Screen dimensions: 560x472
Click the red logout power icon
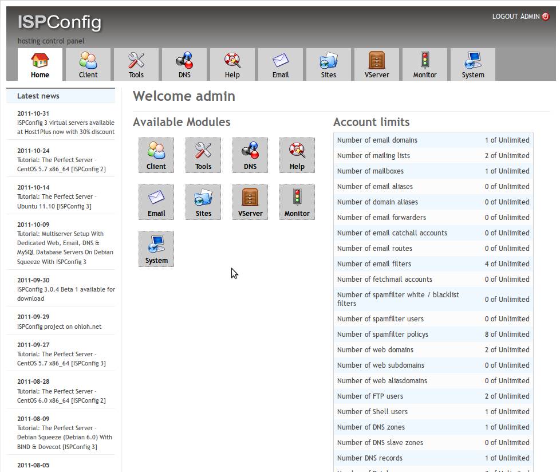(x=545, y=17)
